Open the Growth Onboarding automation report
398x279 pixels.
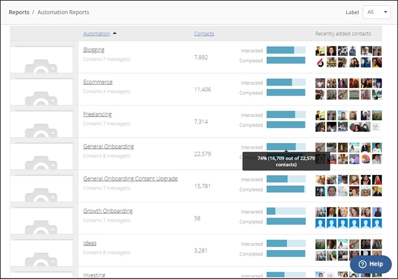tap(108, 211)
